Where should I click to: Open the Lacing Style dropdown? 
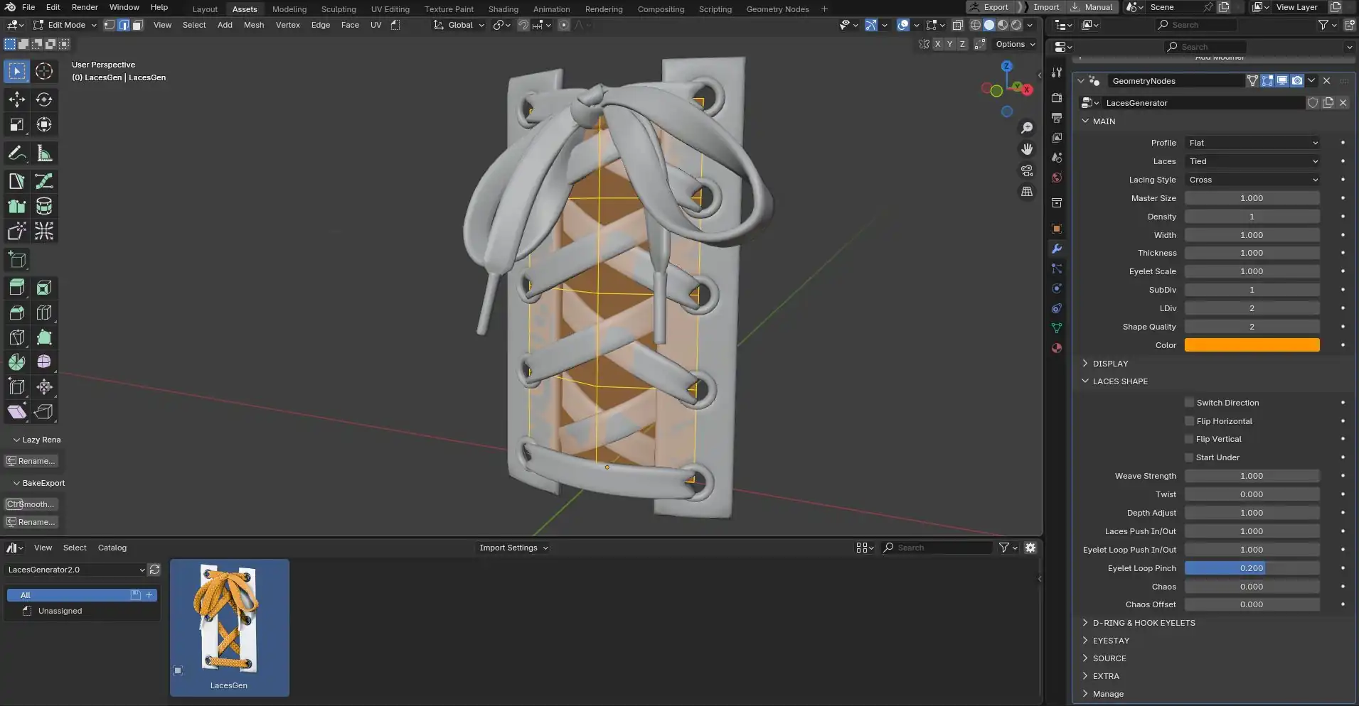pyautogui.click(x=1253, y=179)
